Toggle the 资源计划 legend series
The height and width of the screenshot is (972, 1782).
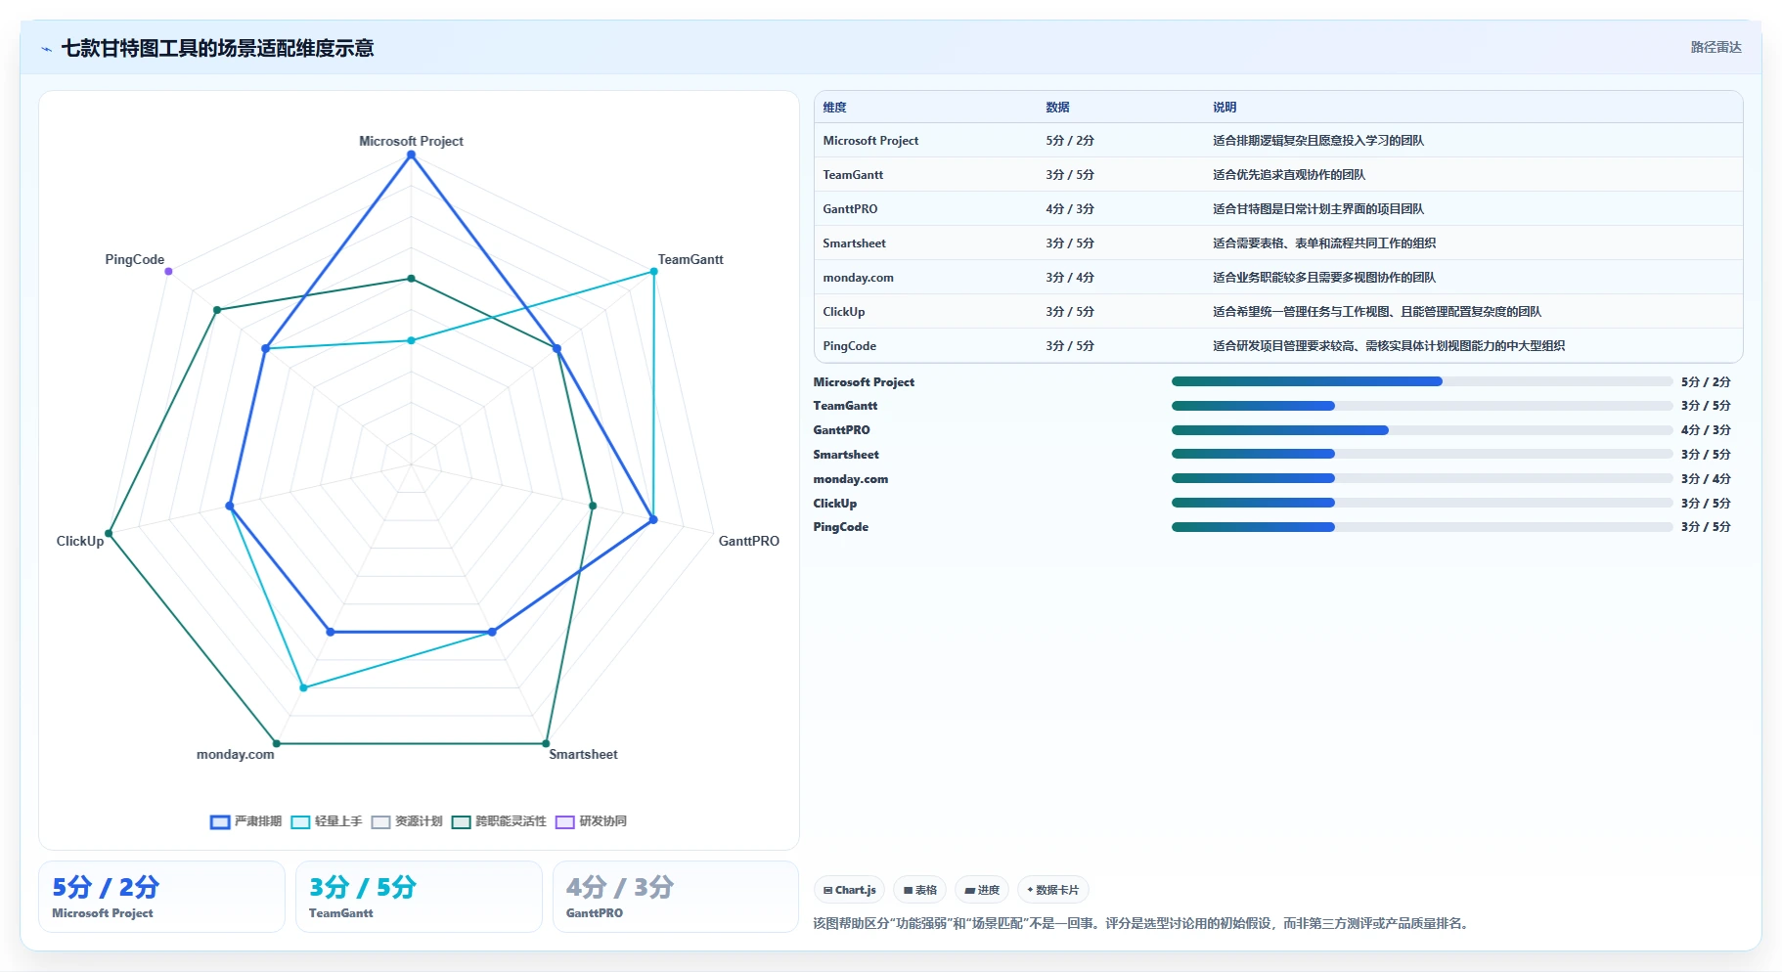[407, 821]
